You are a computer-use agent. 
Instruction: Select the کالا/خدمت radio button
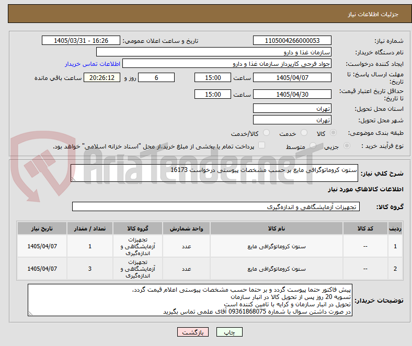(x=267, y=133)
